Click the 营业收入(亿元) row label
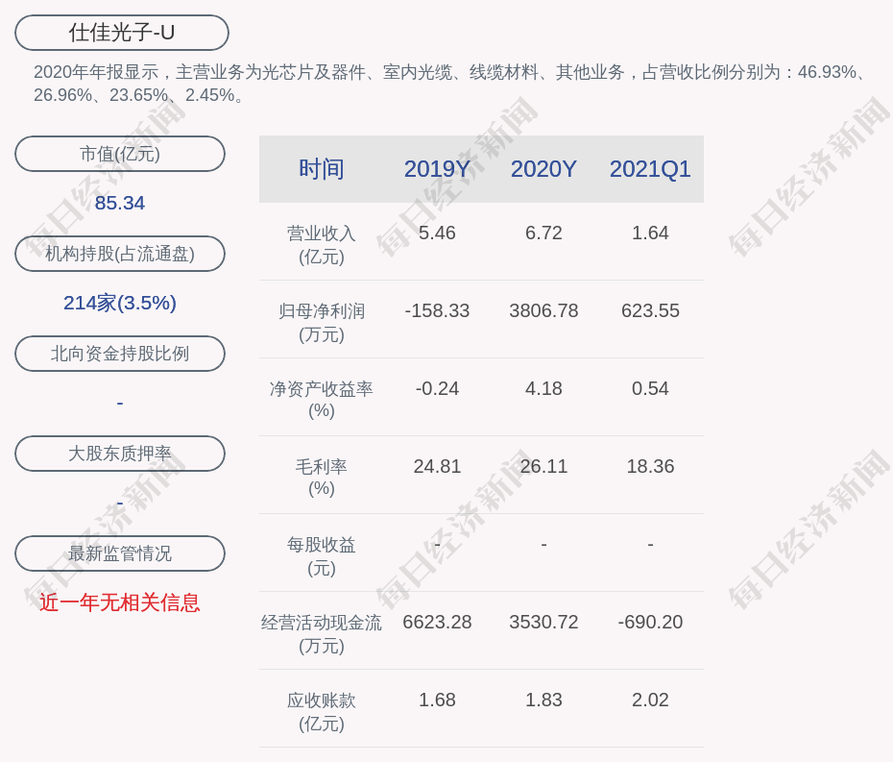The height and width of the screenshot is (762, 893). click(322, 244)
